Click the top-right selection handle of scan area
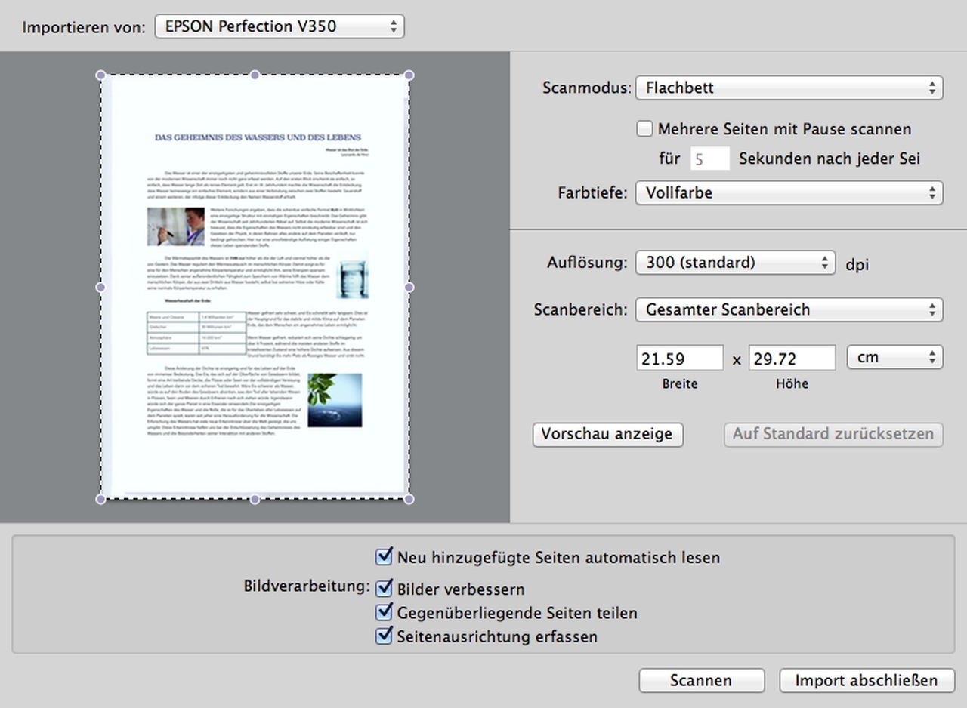Screen dimensions: 967x708 coord(409,75)
